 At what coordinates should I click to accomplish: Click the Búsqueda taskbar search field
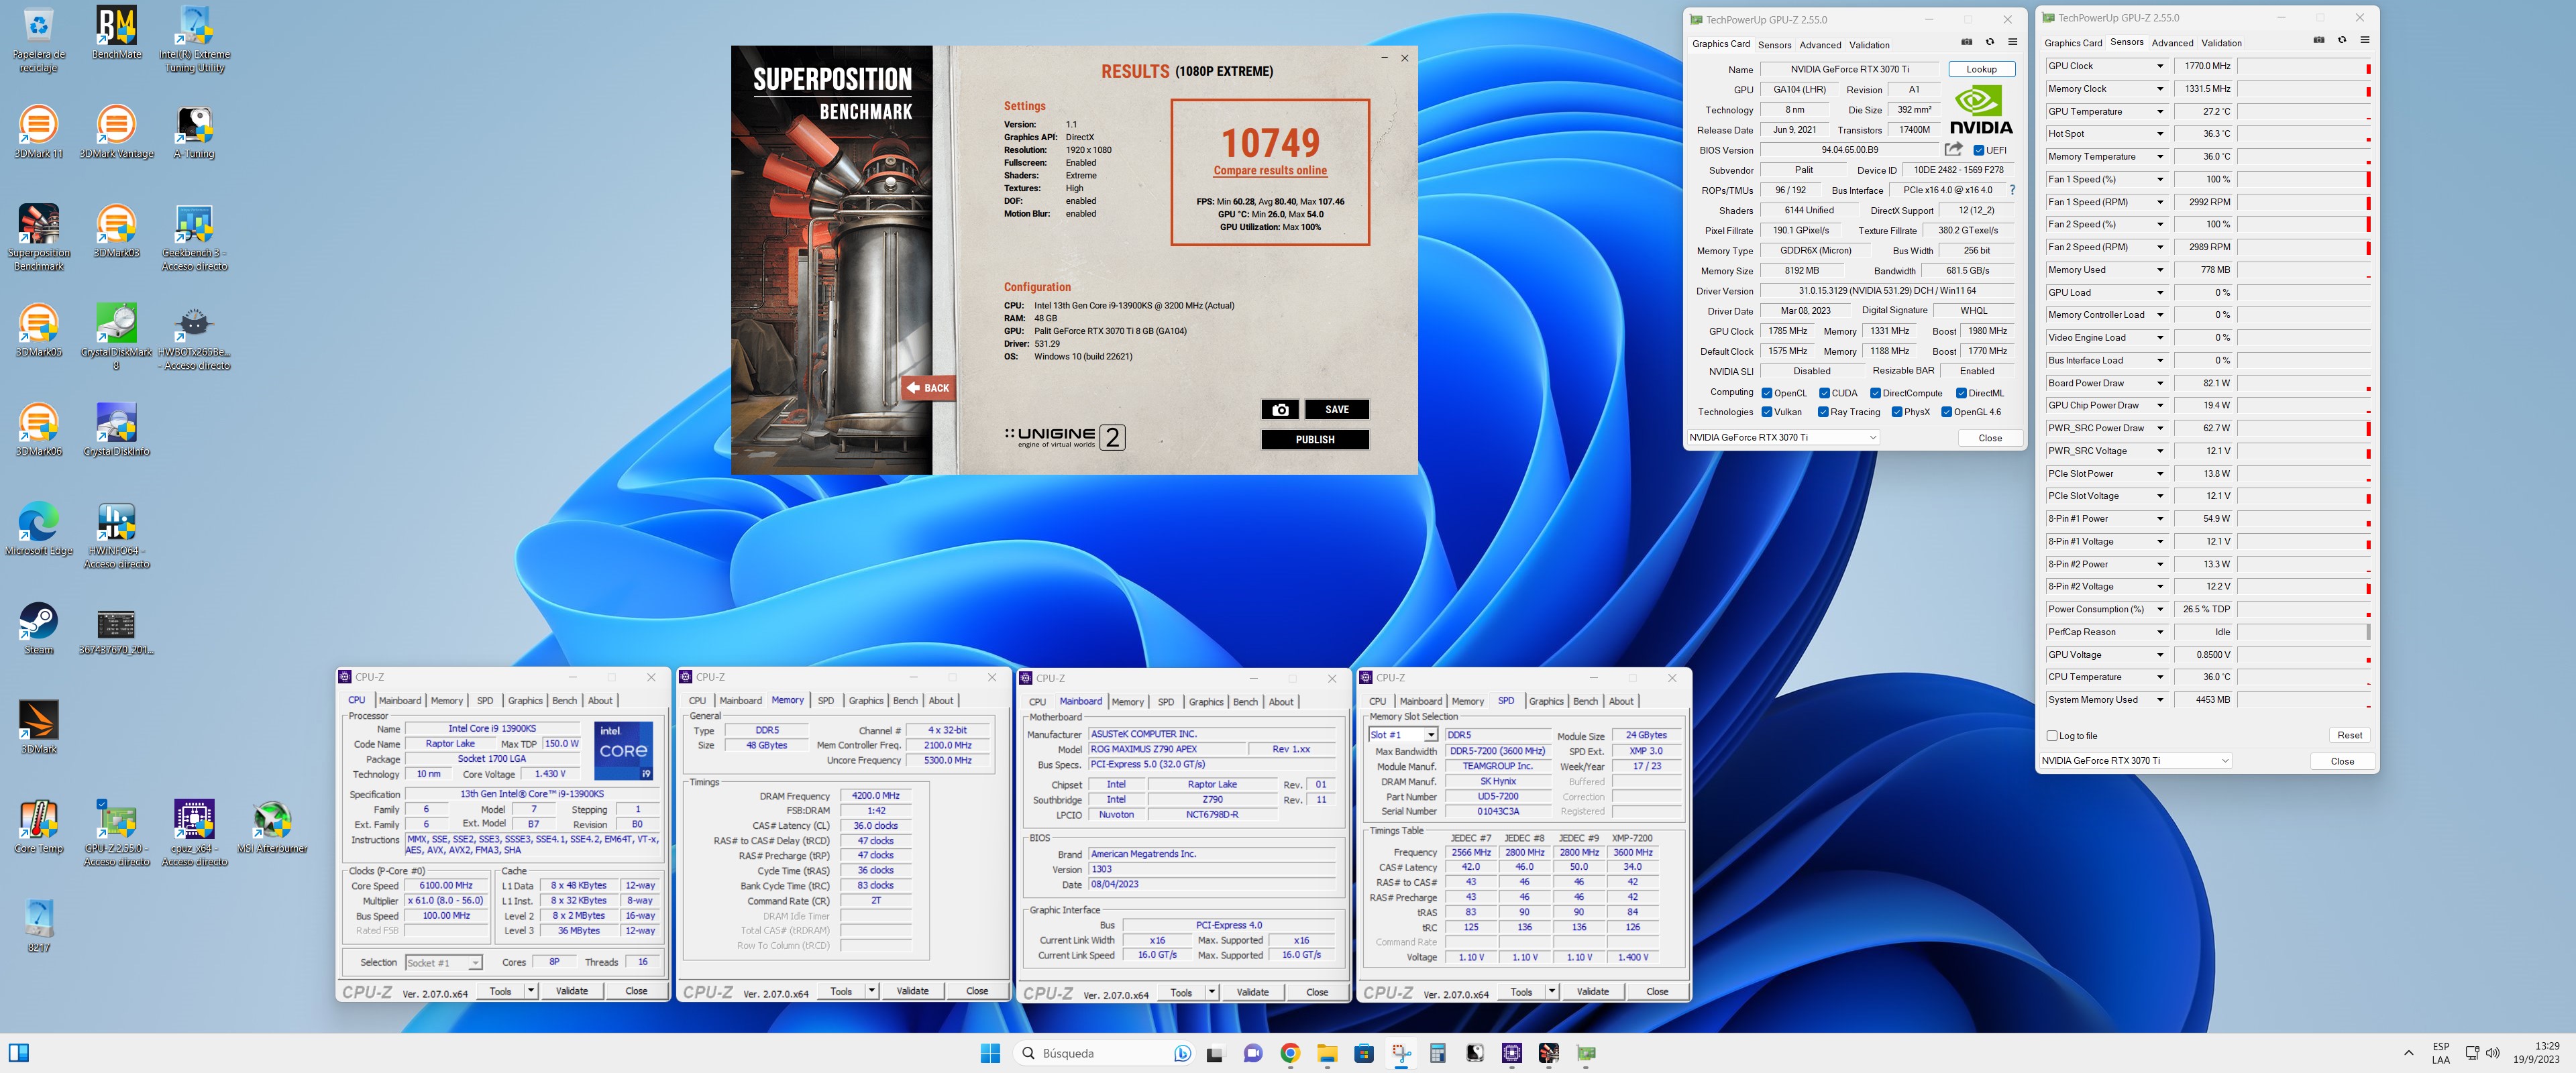click(1104, 1053)
